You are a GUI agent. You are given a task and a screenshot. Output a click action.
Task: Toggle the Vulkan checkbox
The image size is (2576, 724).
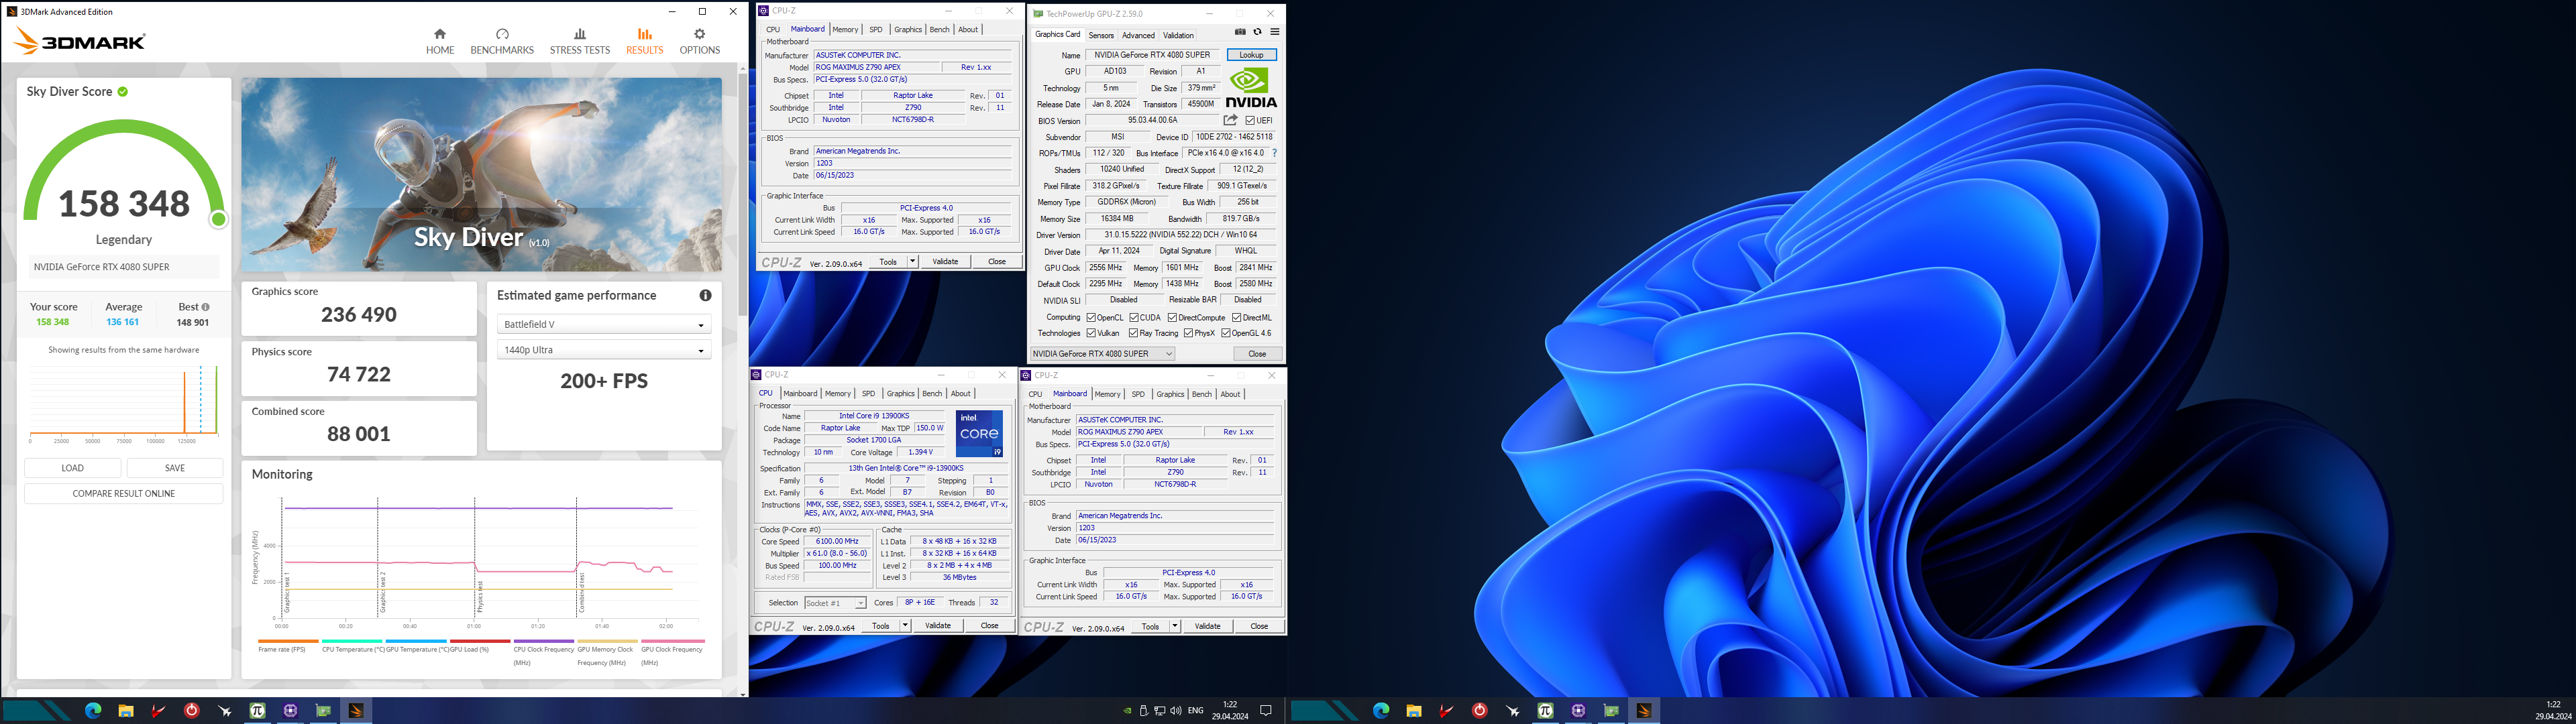tap(1091, 334)
